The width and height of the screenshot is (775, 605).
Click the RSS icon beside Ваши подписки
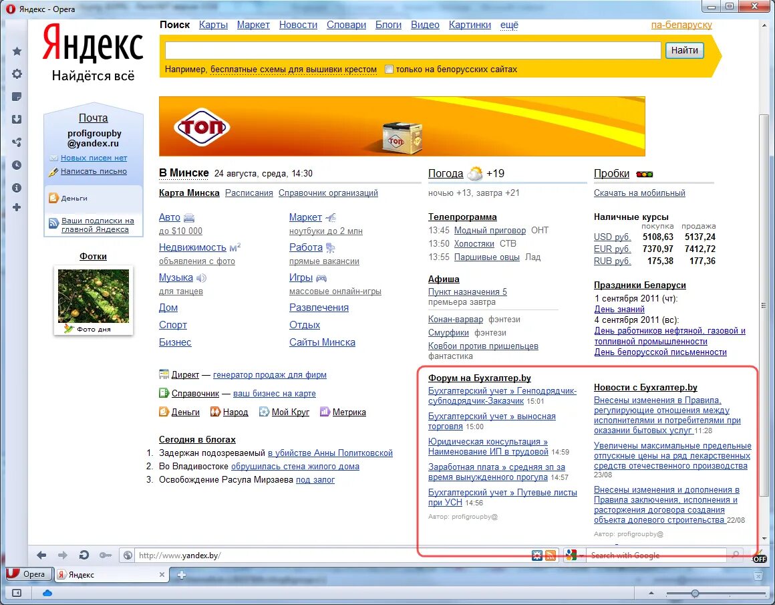click(x=53, y=223)
